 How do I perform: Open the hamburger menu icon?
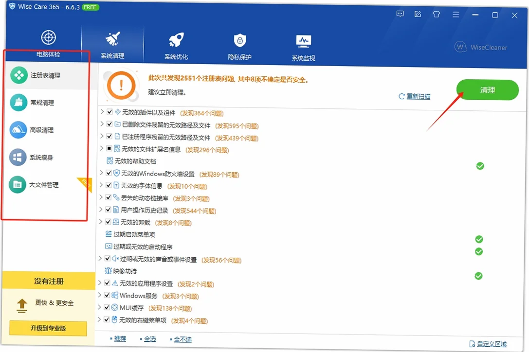456,15
